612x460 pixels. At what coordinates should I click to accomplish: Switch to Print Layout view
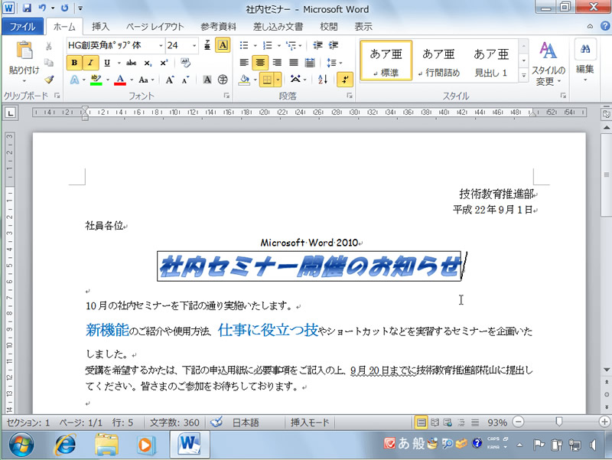point(421,422)
